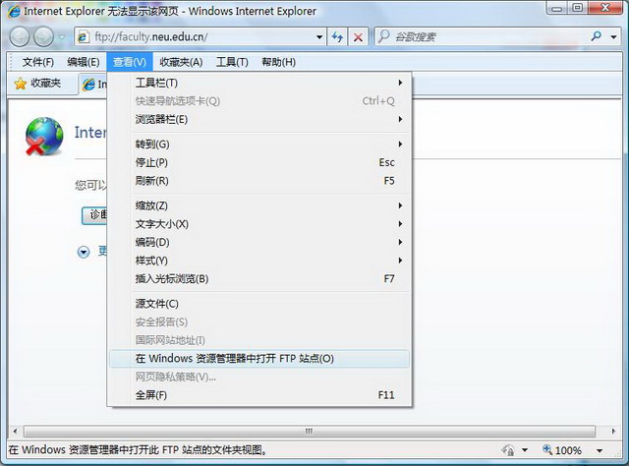The width and height of the screenshot is (629, 466).
Task: Click the 诊断 diagnose button on page
Action: point(94,215)
